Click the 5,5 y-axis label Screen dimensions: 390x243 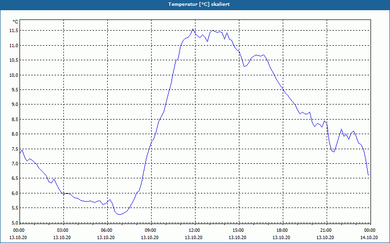coord(15,208)
